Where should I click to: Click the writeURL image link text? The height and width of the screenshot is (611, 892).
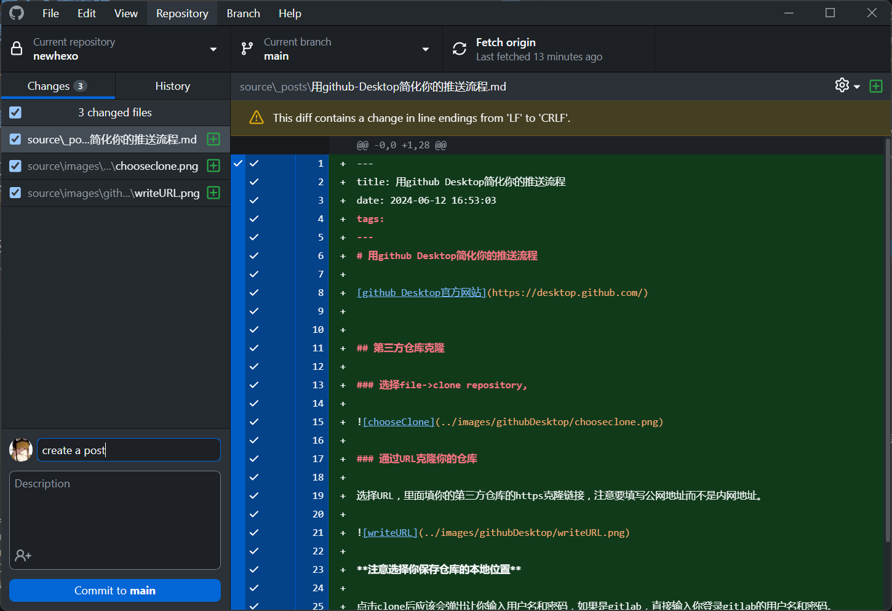pos(391,532)
